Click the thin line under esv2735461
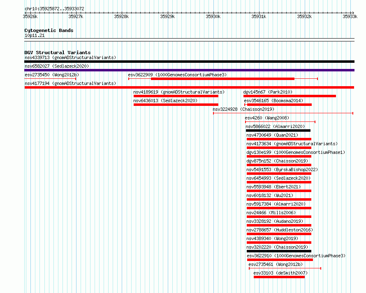This screenshot has width=366, height=293. coord(285,268)
